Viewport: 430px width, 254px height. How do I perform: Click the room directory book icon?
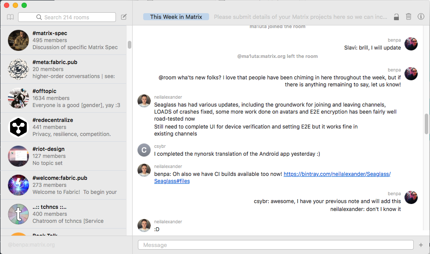11,17
